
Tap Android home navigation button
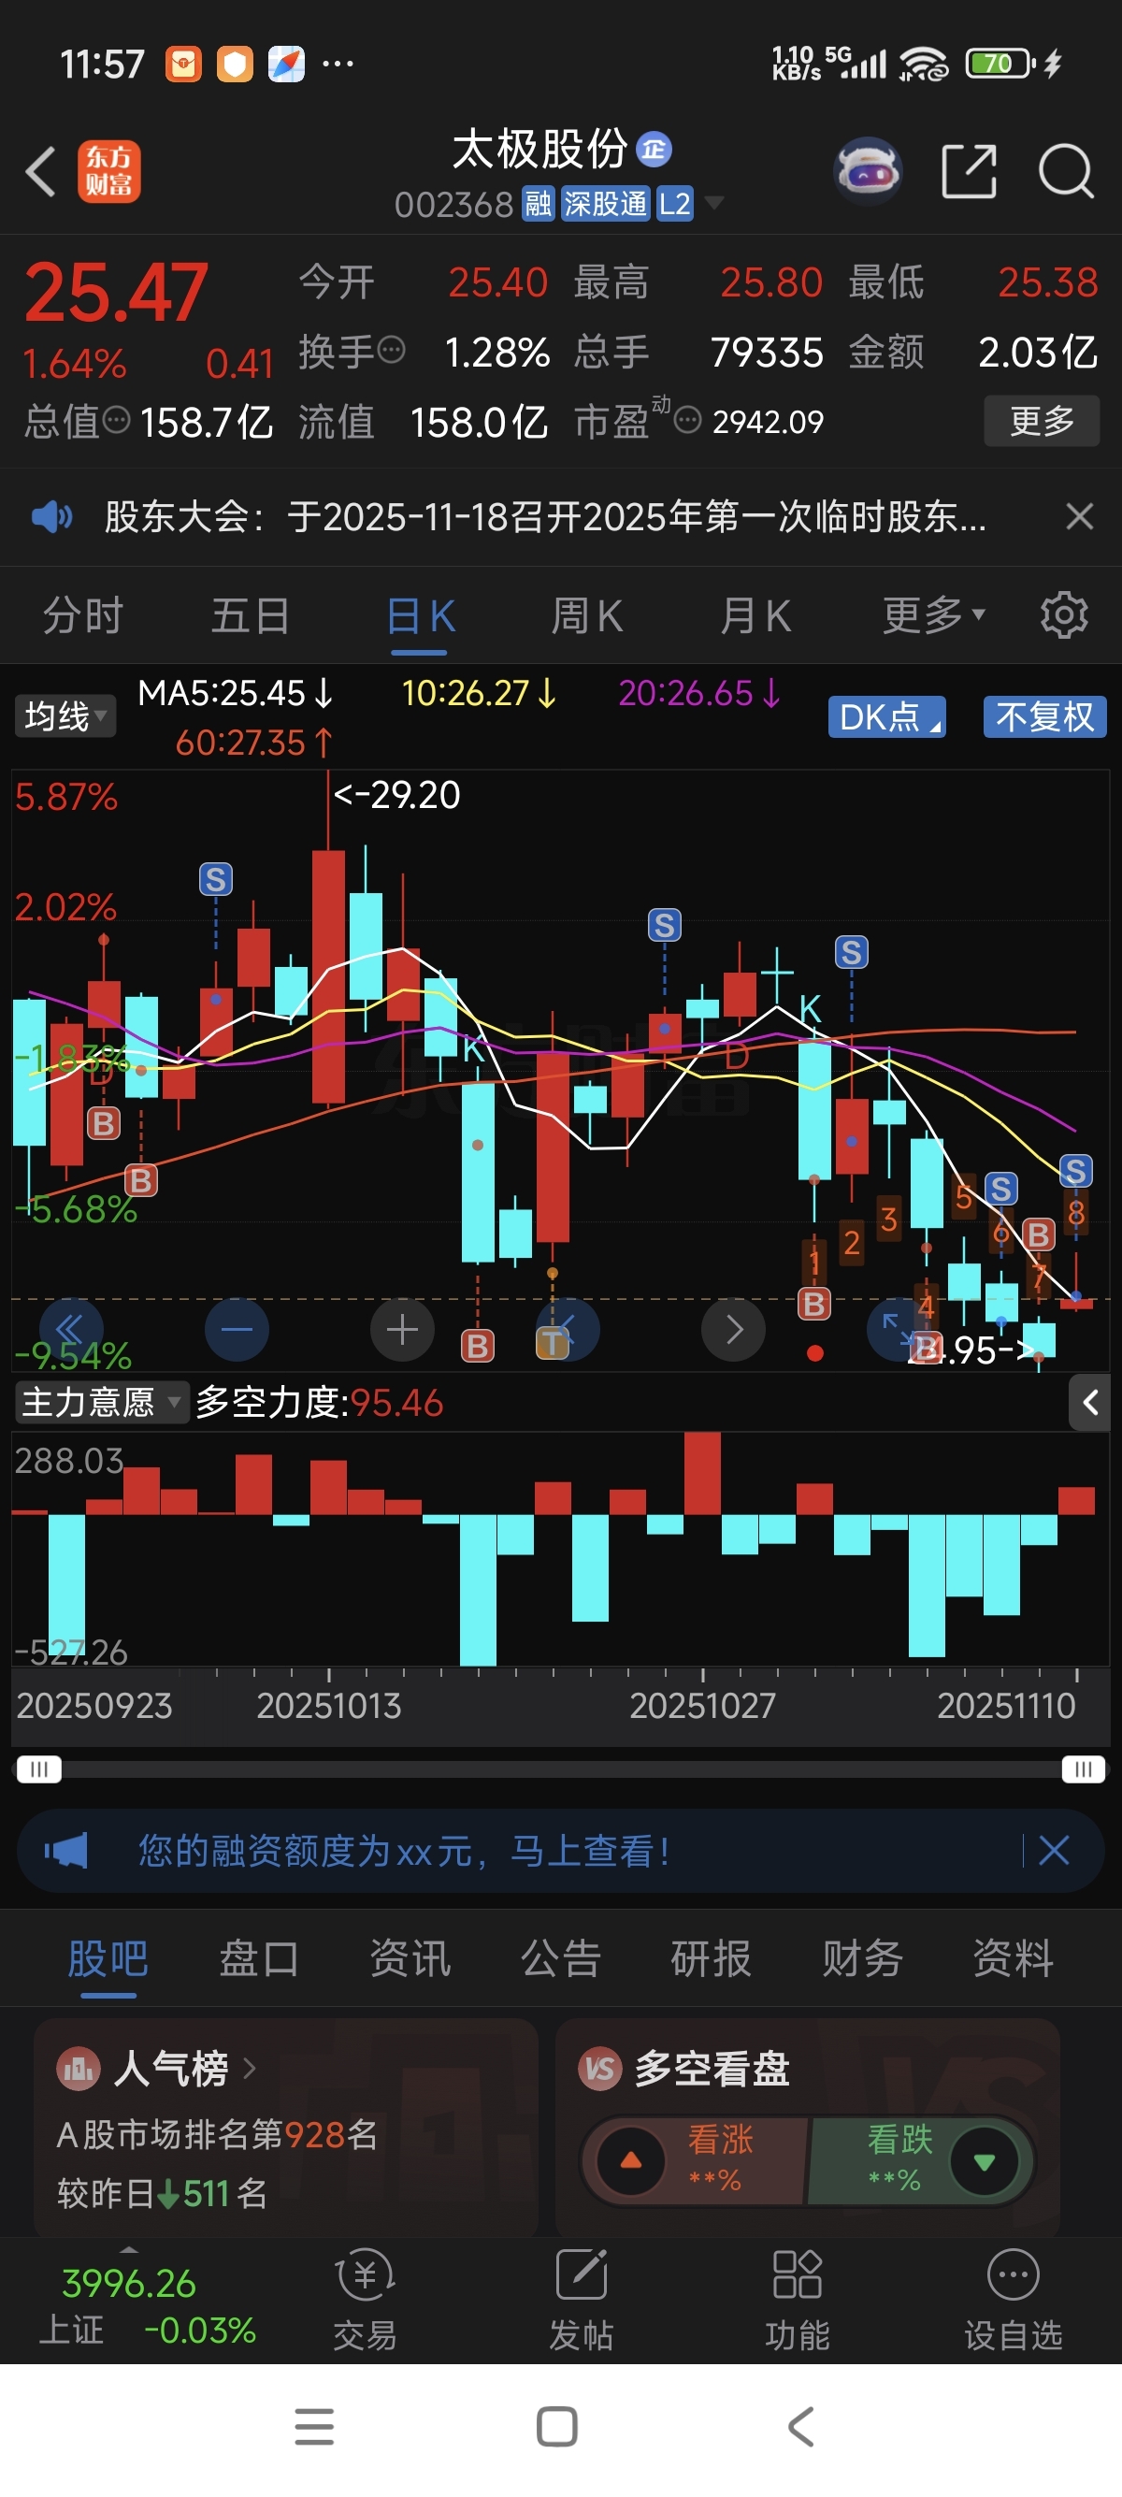coord(557,2426)
